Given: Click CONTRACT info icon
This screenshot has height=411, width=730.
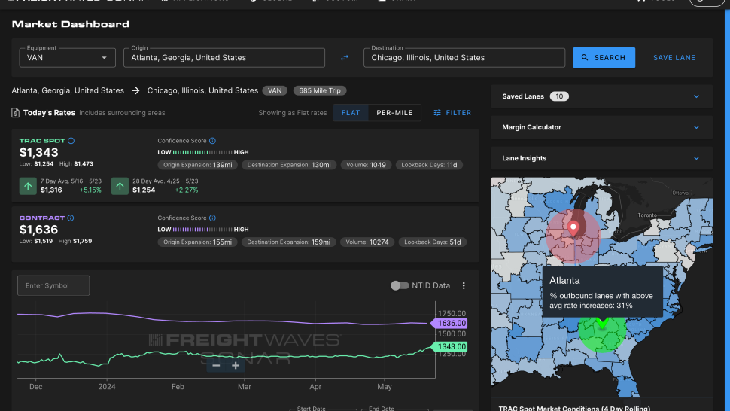Looking at the screenshot, I should click(70, 218).
